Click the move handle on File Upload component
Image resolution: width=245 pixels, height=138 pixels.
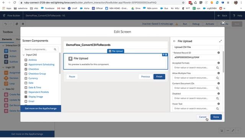pos(163,54)
